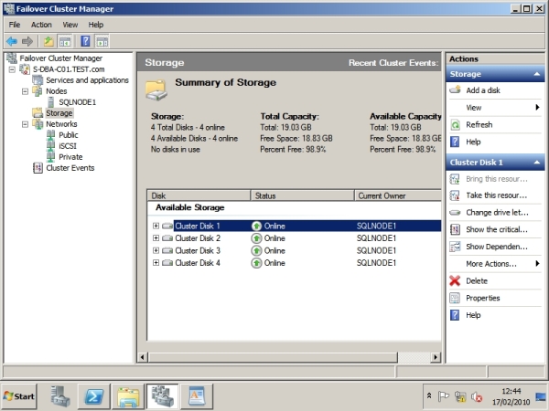This screenshot has width=549, height=411.
Task: Open the View menu in menu bar
Action: coord(70,25)
